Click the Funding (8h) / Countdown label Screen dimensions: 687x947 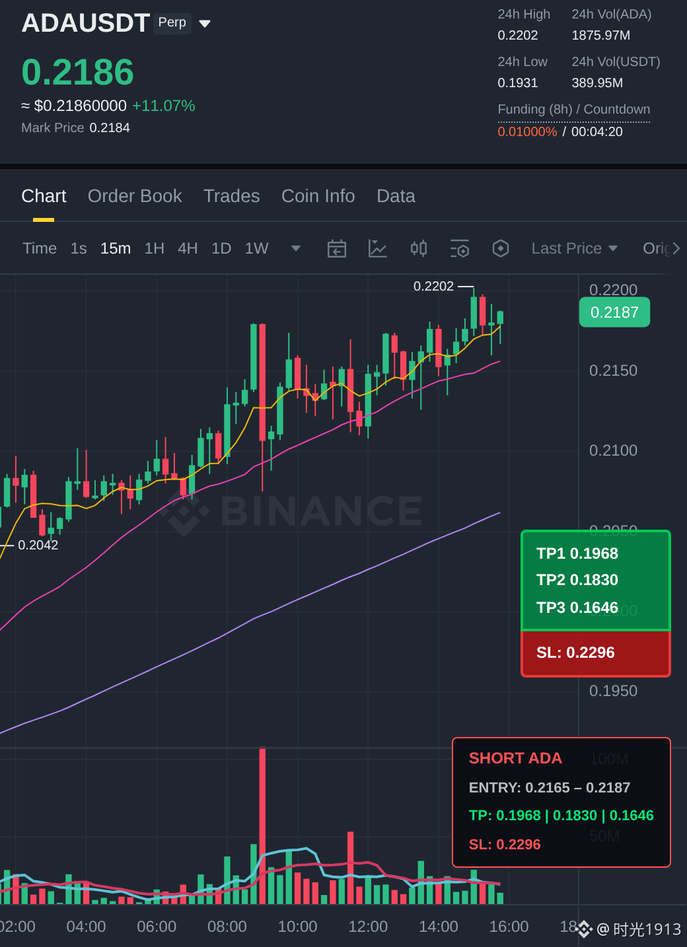coord(574,110)
